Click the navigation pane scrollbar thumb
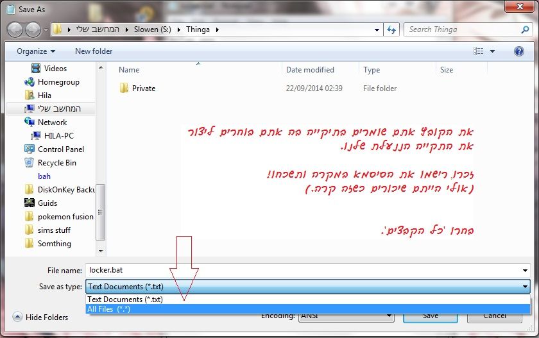Viewport: 539px width, 338px height. point(100,212)
